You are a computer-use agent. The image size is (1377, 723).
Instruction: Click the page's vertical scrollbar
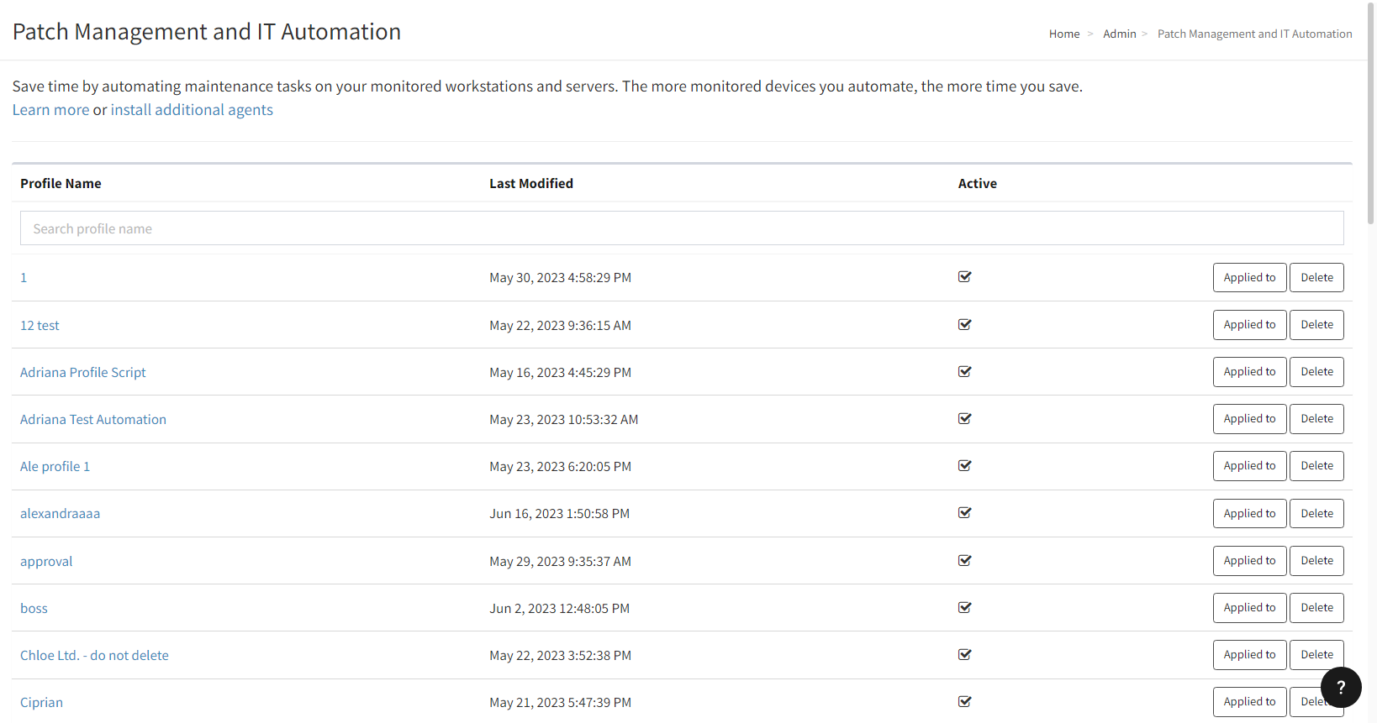click(x=1371, y=113)
